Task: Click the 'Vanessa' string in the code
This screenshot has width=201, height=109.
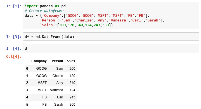Action: (118, 20)
